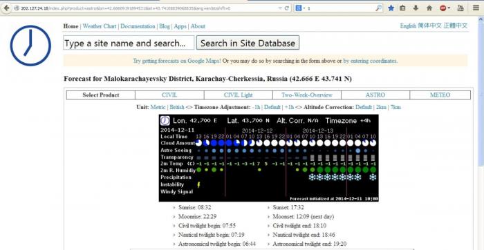Click the extension icon next to Adblock

pyautogui.click(x=460, y=8)
